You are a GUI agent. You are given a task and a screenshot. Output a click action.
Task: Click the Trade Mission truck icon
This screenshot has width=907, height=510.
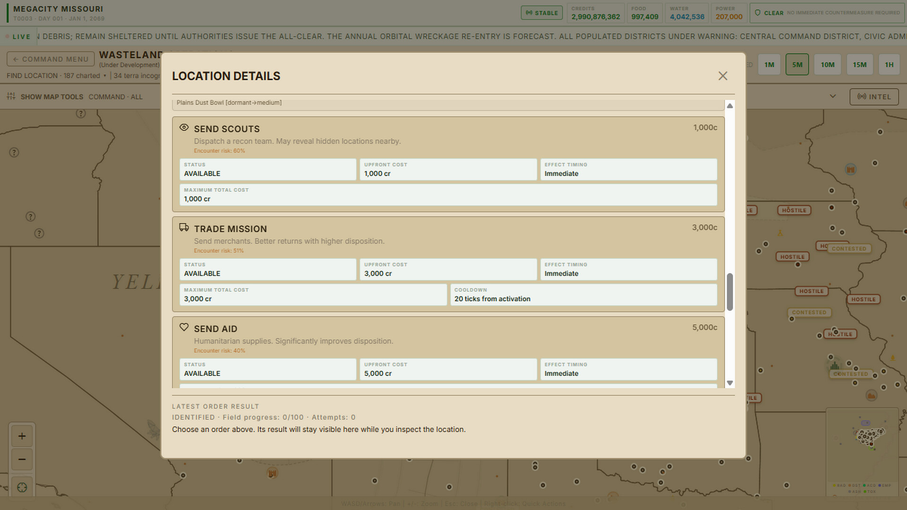tap(184, 228)
